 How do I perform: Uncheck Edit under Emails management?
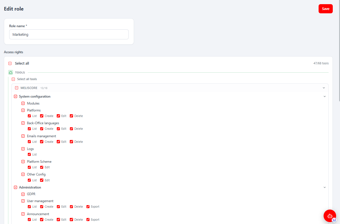click(58, 142)
